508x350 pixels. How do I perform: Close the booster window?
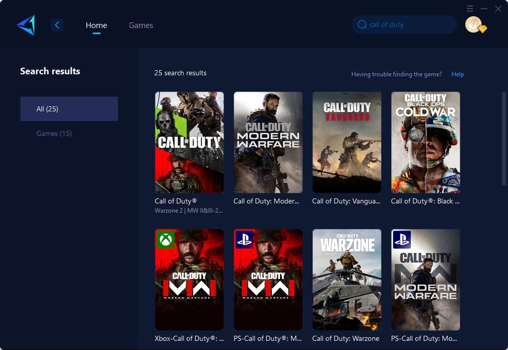tap(498, 9)
